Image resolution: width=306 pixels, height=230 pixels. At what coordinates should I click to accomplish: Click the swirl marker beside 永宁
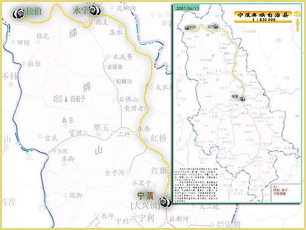(x=94, y=10)
